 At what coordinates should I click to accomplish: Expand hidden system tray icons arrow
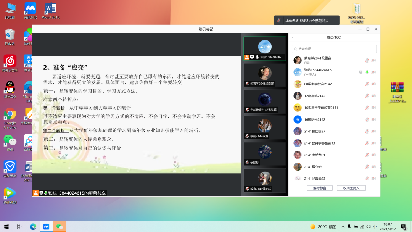[343, 227]
